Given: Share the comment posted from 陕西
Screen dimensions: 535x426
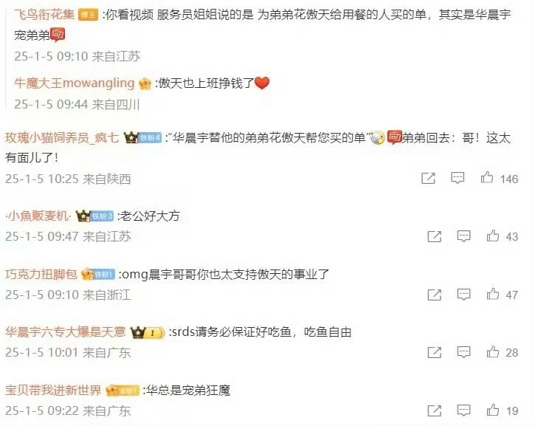Looking at the screenshot, I should coord(428,178).
